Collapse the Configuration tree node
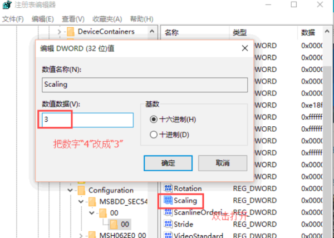This screenshot has height=238, width=334. [x=70, y=190]
